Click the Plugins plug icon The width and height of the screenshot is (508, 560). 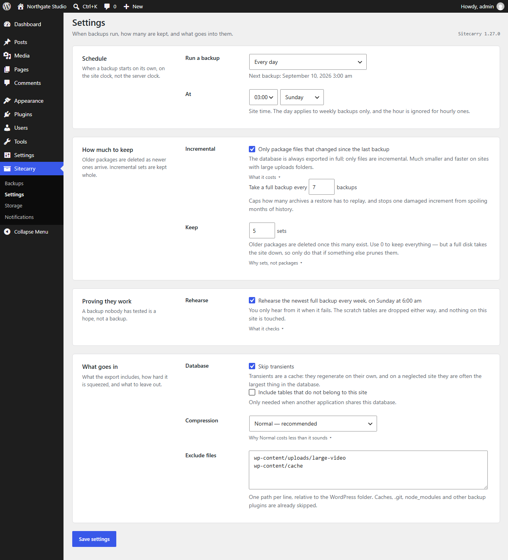(7, 114)
